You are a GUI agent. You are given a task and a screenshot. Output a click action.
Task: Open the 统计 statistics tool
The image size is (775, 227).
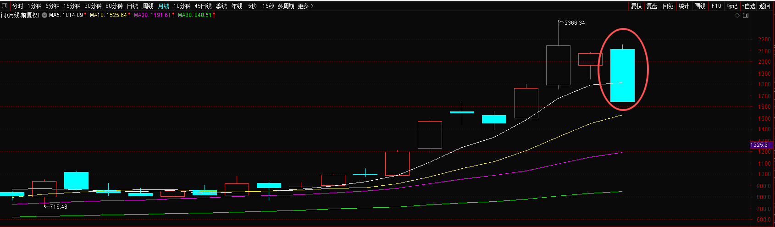point(684,6)
